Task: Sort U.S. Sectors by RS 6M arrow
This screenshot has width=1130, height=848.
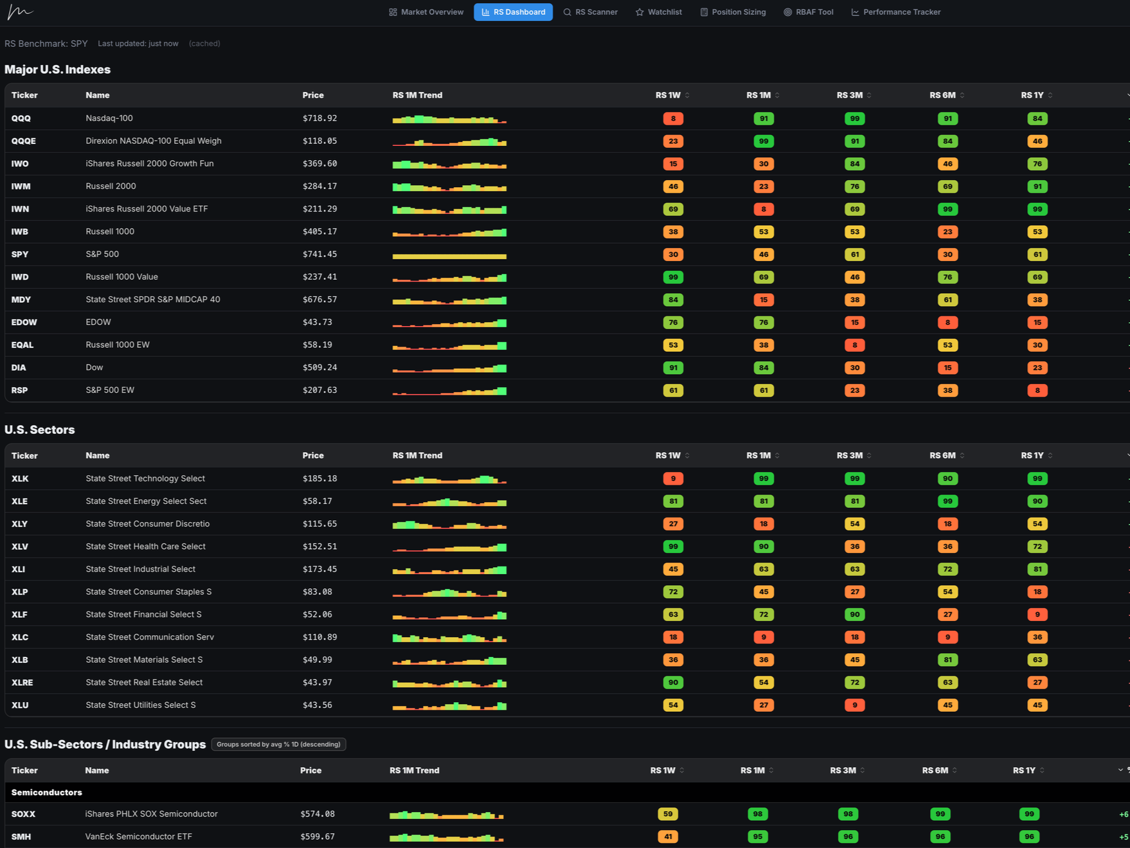Action: 962,455
